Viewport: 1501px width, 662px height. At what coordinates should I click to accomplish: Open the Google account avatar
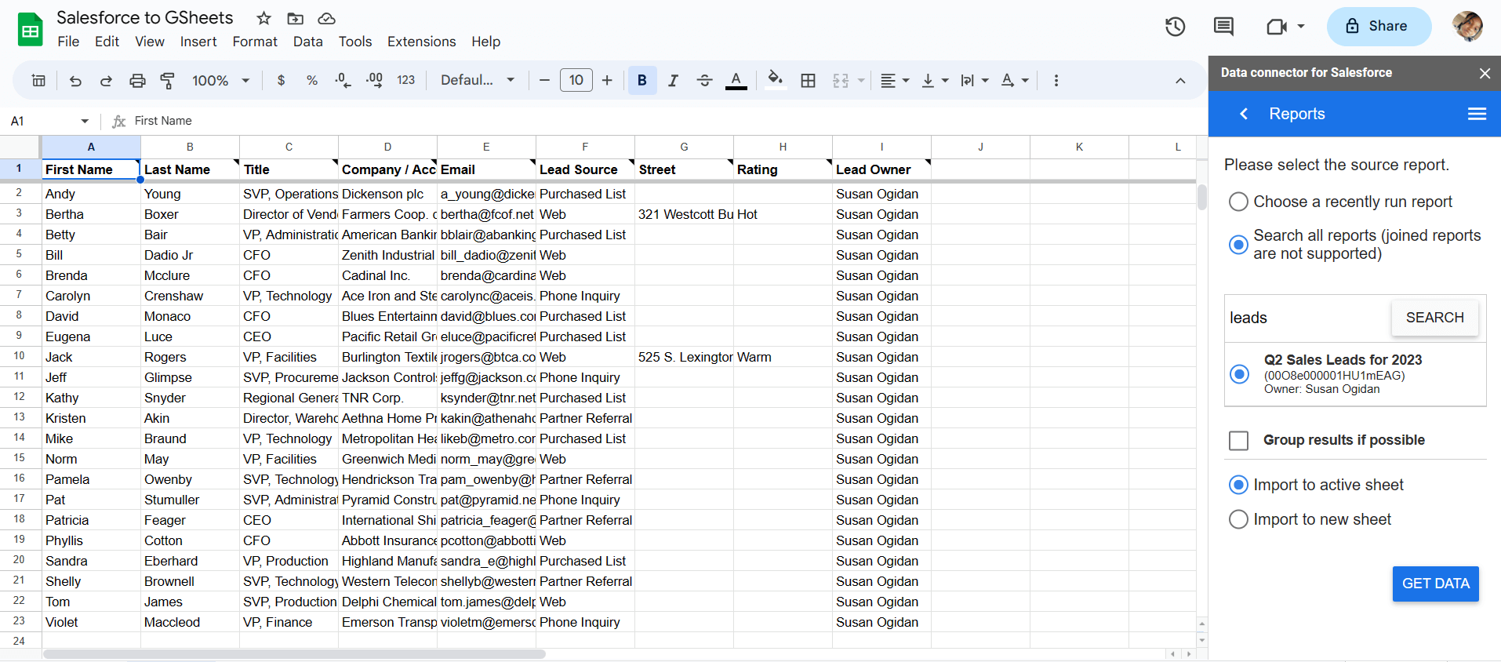click(1467, 27)
